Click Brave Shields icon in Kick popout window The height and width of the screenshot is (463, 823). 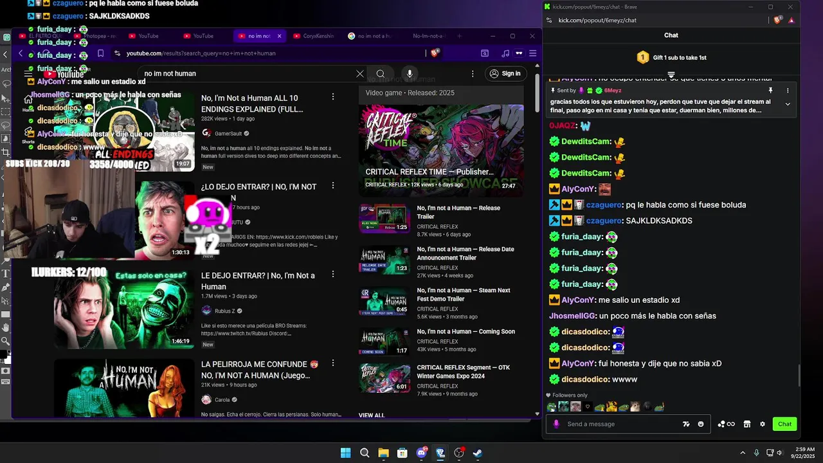pyautogui.click(x=777, y=20)
